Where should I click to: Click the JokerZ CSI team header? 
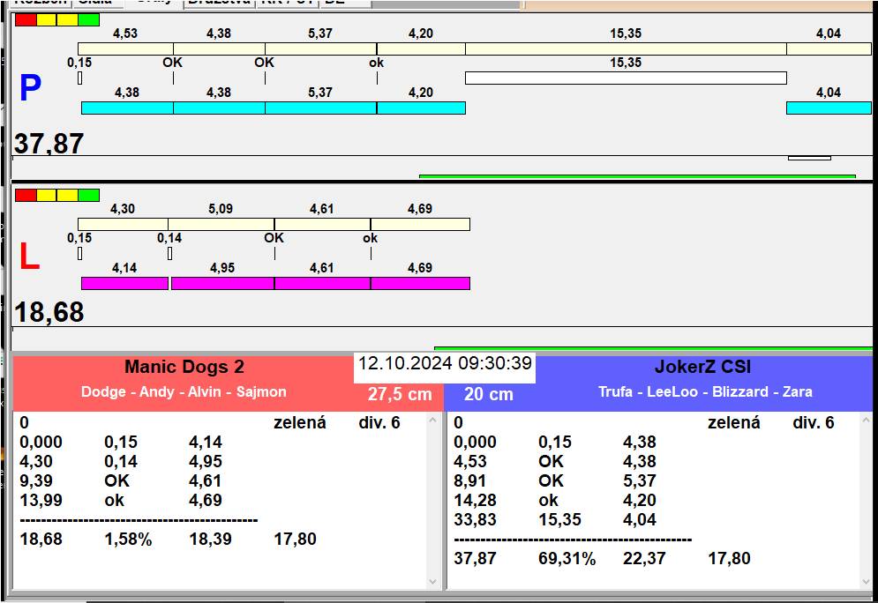(x=702, y=368)
